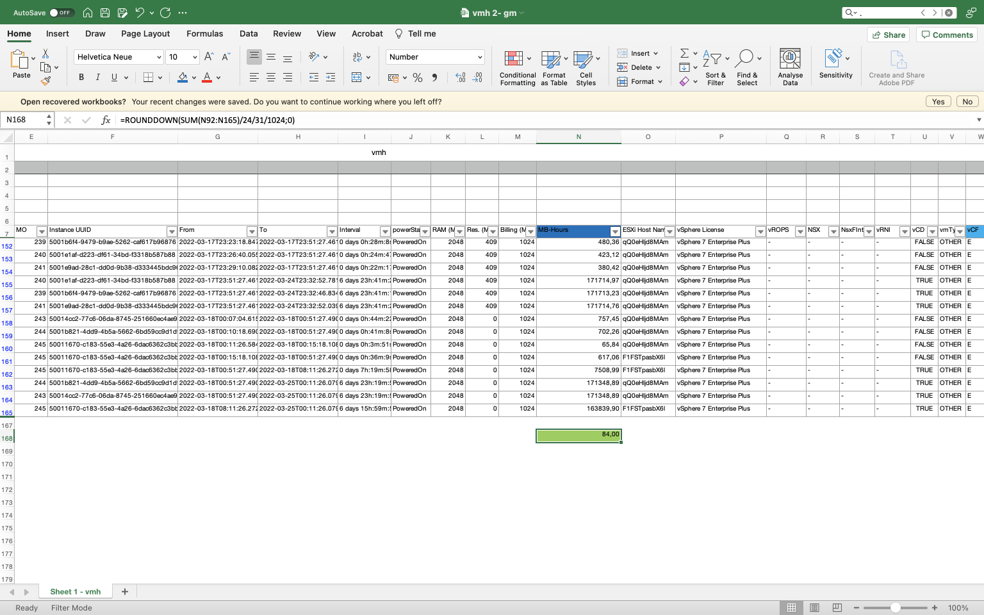Toggle underline formatting
Viewport: 984px width, 615px height.
coord(113,77)
